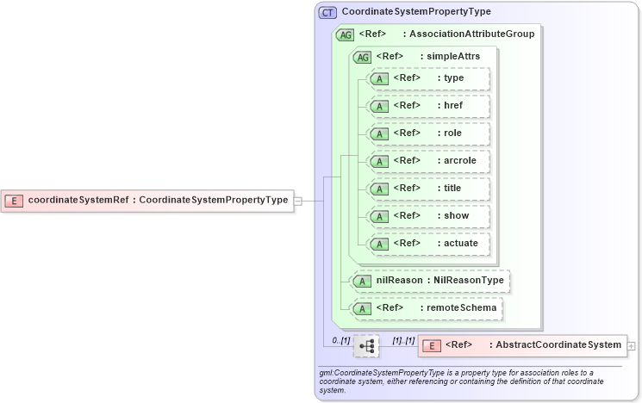Expand the AbstractCoordinateSystem element node
642x403 pixels.
pyautogui.click(x=632, y=346)
